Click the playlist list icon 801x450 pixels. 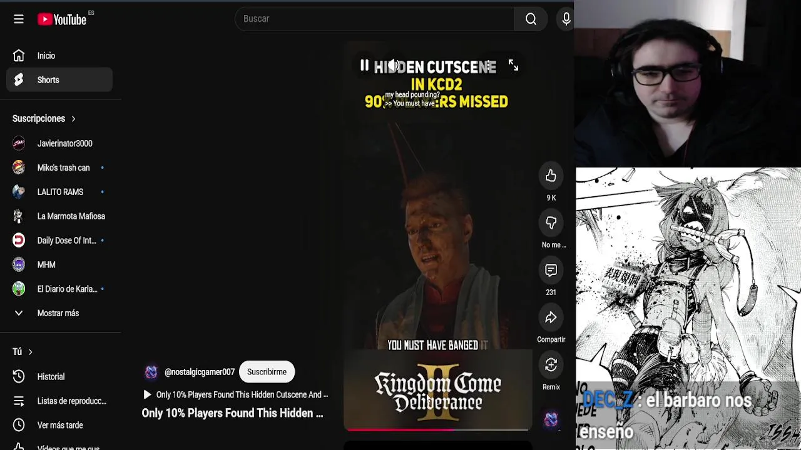pyautogui.click(x=19, y=401)
